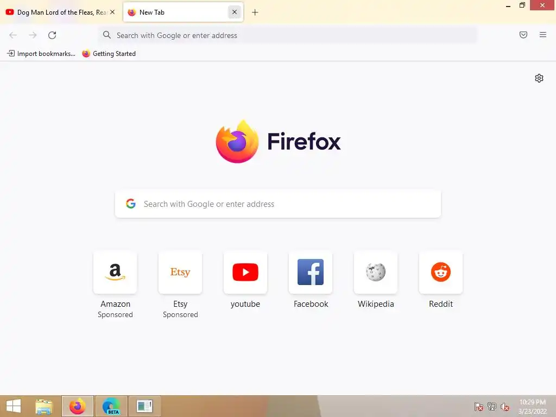Open new tab personalize settings gear
The width and height of the screenshot is (556, 417).
click(539, 78)
